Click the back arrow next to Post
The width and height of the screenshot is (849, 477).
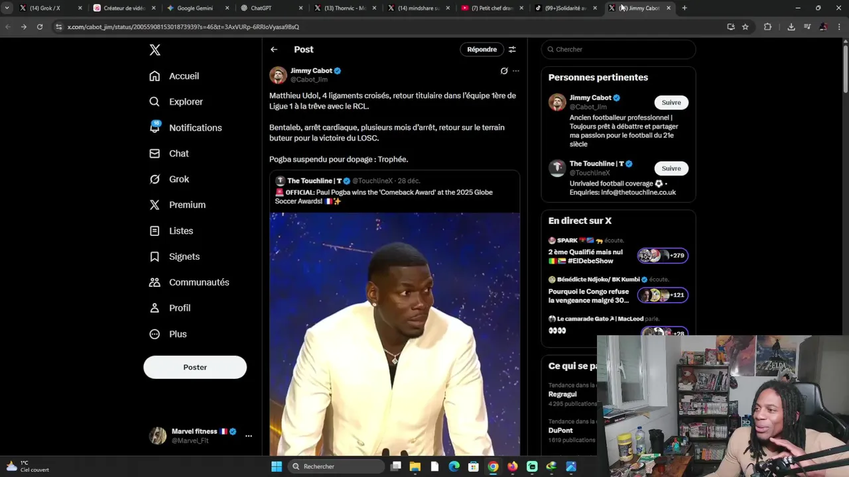click(x=274, y=50)
